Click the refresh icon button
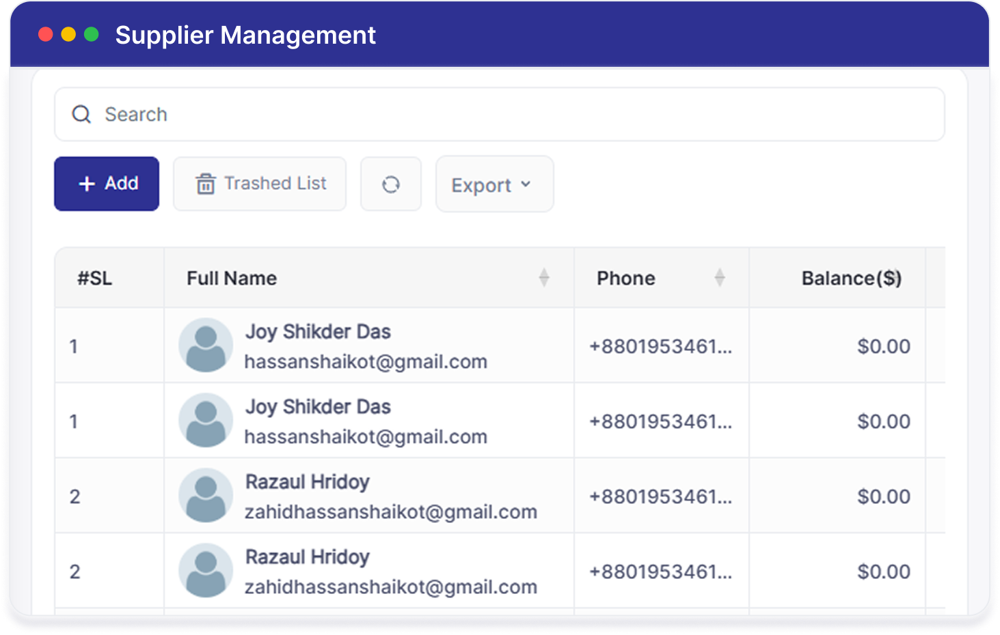Viewport: 1000px width, 635px height. point(391,184)
